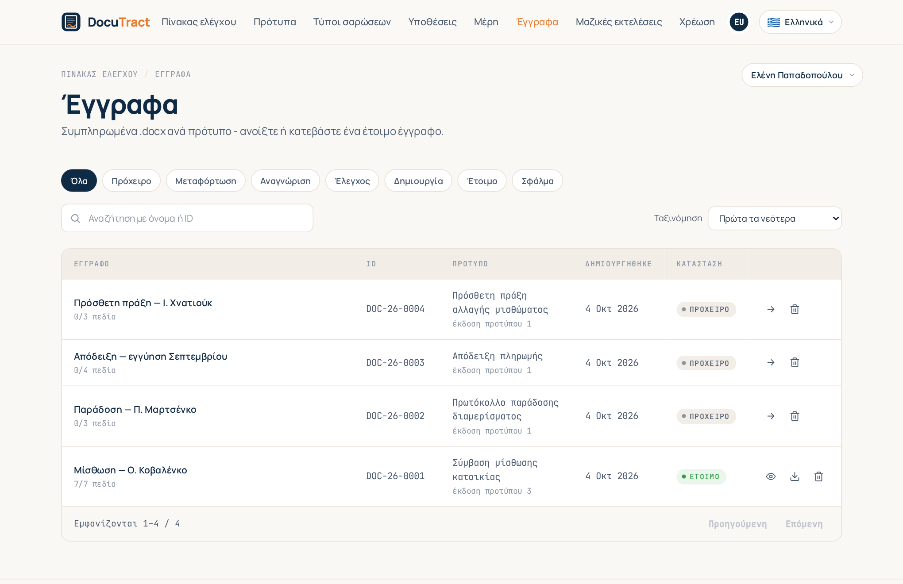The image size is (903, 584).
Task: Go to Πίνακας ελέγχου in navigation
Action: (x=199, y=22)
